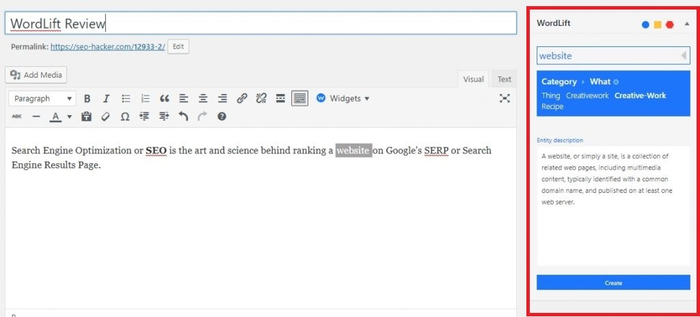The height and width of the screenshot is (317, 700).
Task: Collapse the WordLift panel
Action: point(686,24)
